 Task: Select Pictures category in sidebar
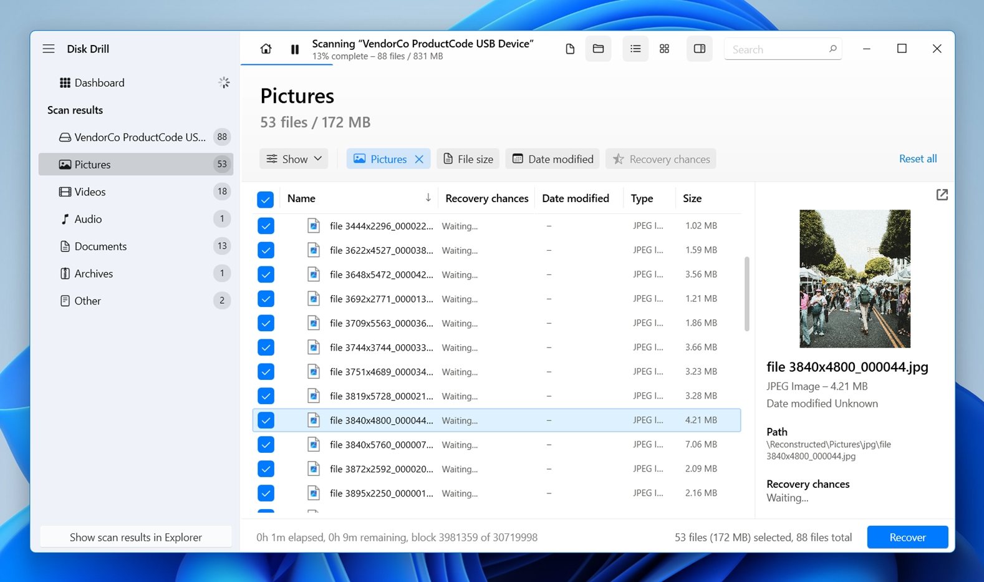[x=136, y=164]
